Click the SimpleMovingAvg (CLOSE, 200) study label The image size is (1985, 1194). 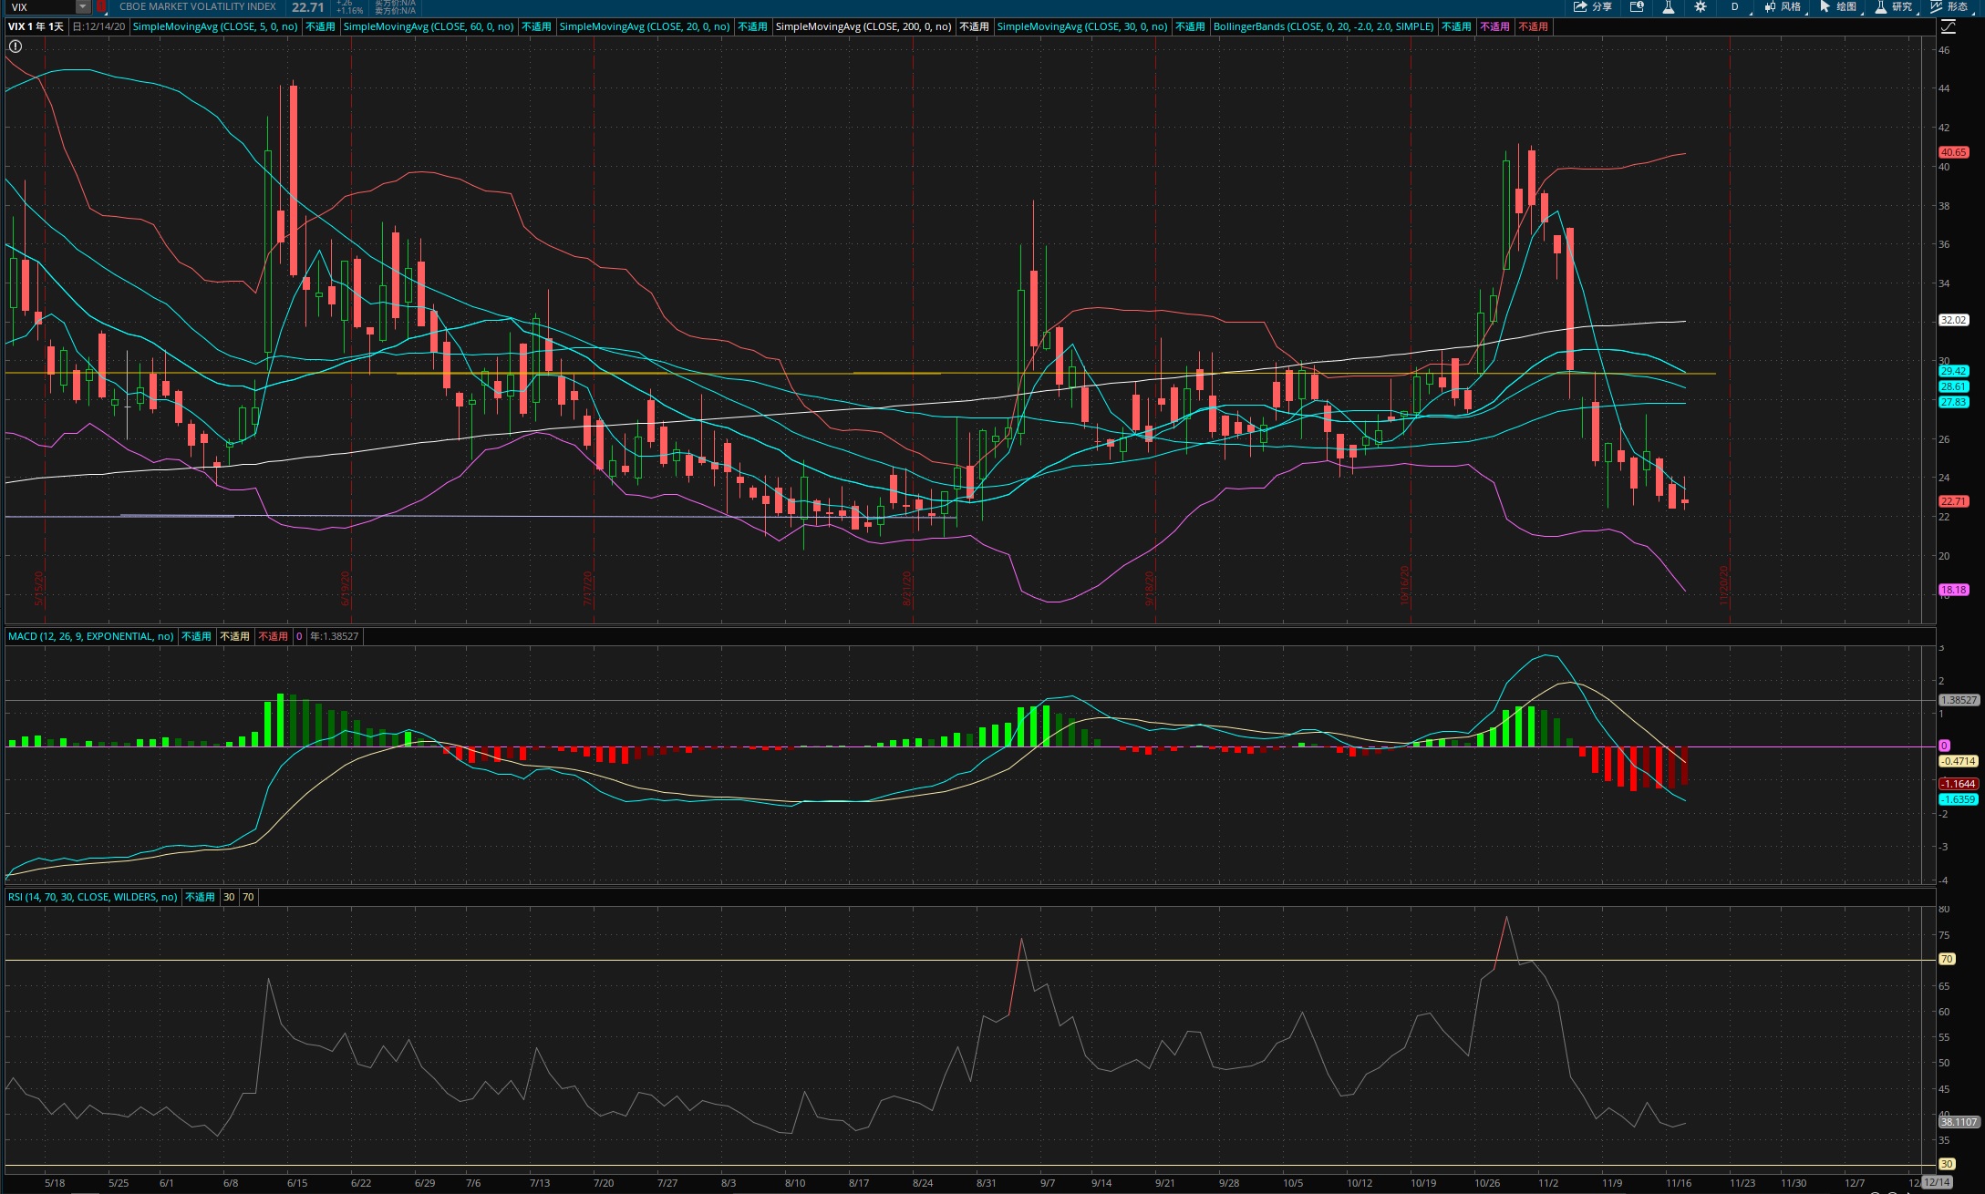coord(863,26)
